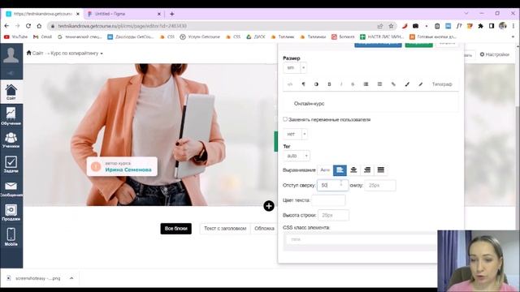Expand the screenshot download item chevron
This screenshot has height=292, width=520.
(x=71, y=278)
